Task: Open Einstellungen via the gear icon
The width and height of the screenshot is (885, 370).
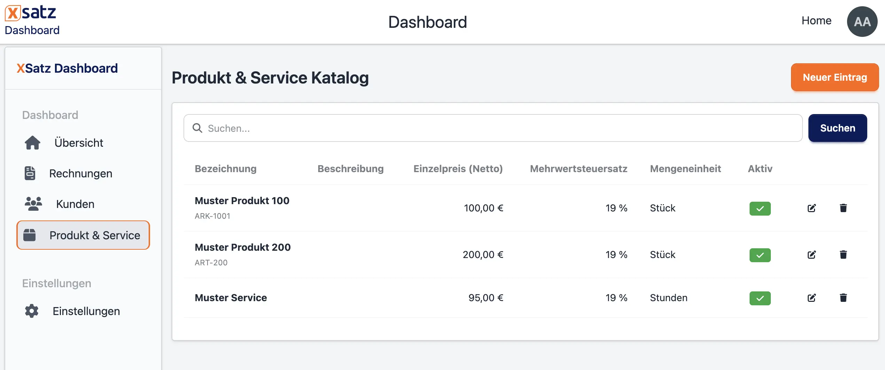Action: pos(31,311)
